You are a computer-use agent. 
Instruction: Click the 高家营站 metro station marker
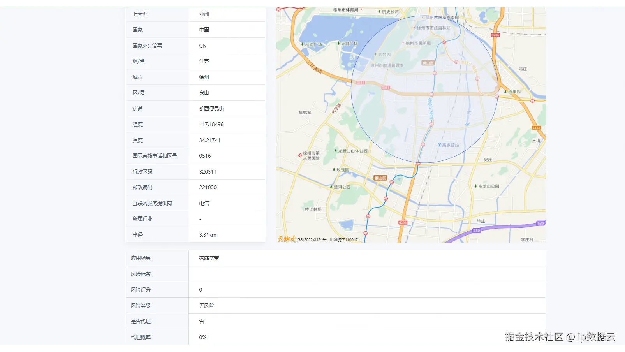point(440,145)
